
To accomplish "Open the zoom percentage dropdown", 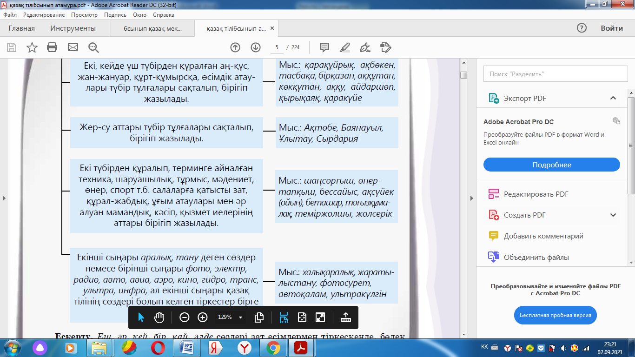I will pyautogui.click(x=240, y=317).
